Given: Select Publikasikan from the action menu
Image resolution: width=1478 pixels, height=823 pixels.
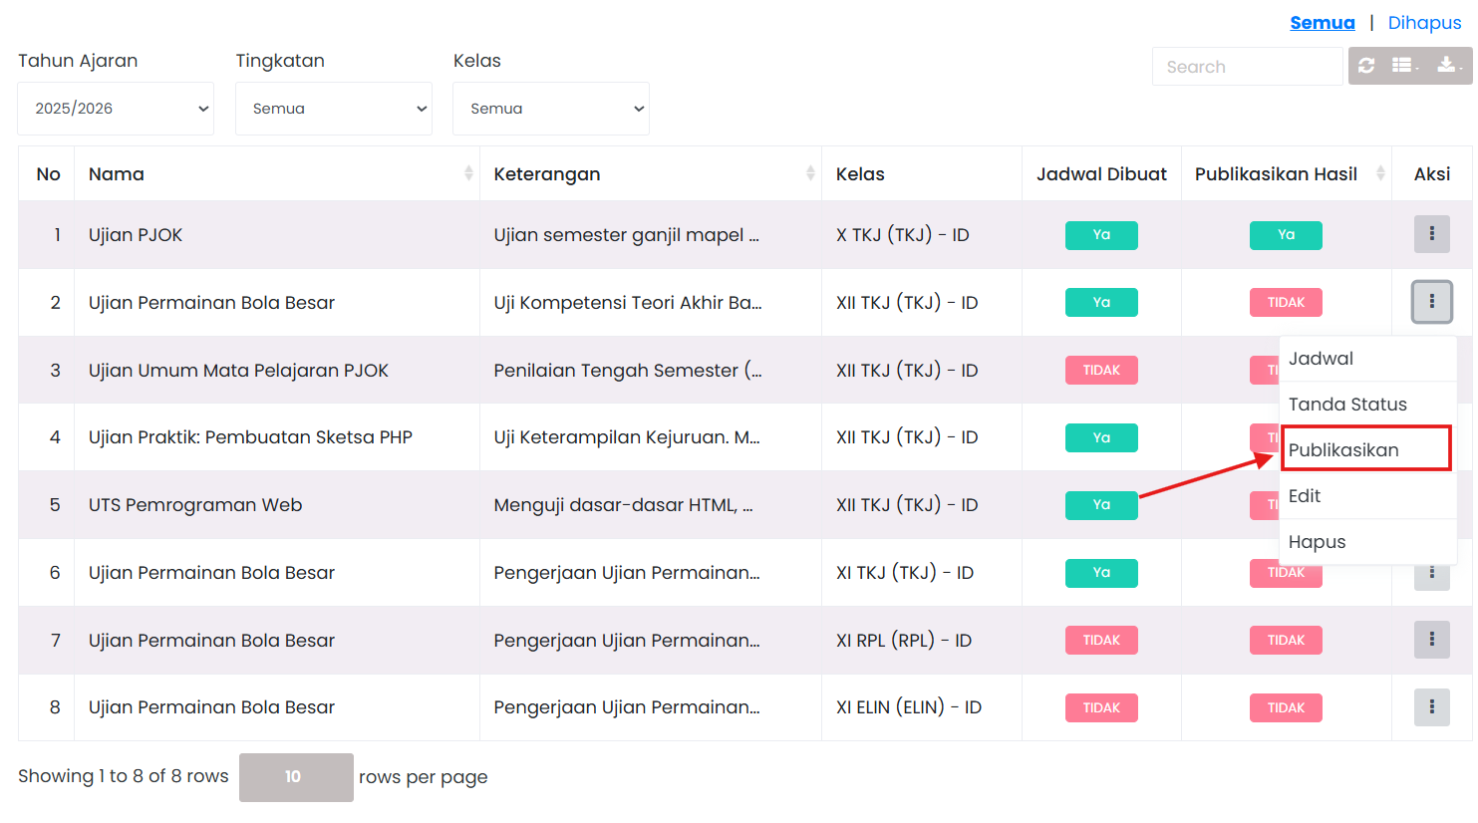Looking at the screenshot, I should click(x=1343, y=450).
